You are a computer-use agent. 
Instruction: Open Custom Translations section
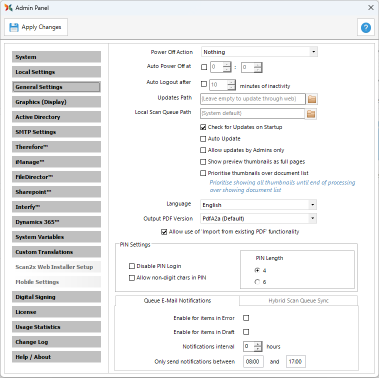pyautogui.click(x=56, y=251)
